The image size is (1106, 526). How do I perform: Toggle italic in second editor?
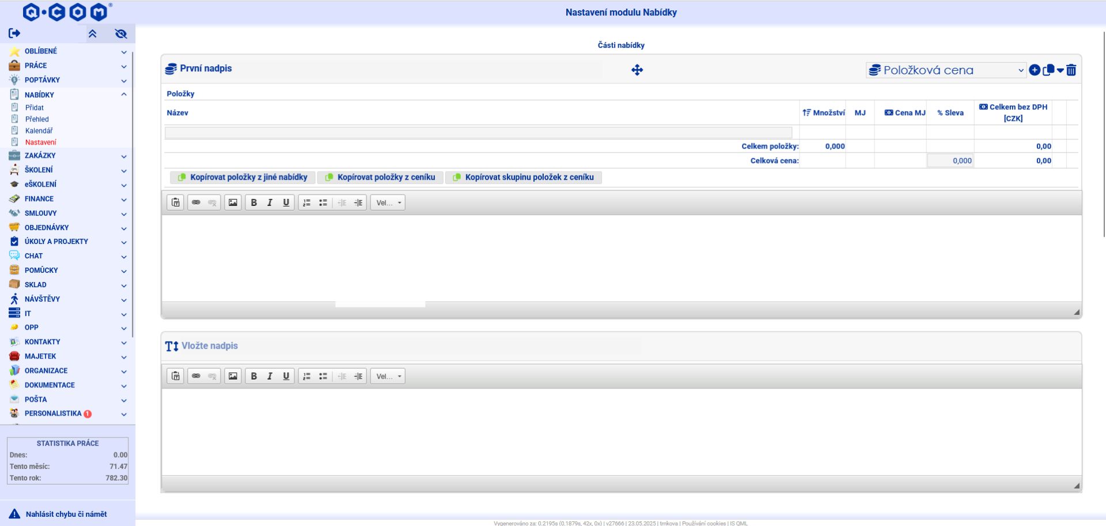(270, 376)
